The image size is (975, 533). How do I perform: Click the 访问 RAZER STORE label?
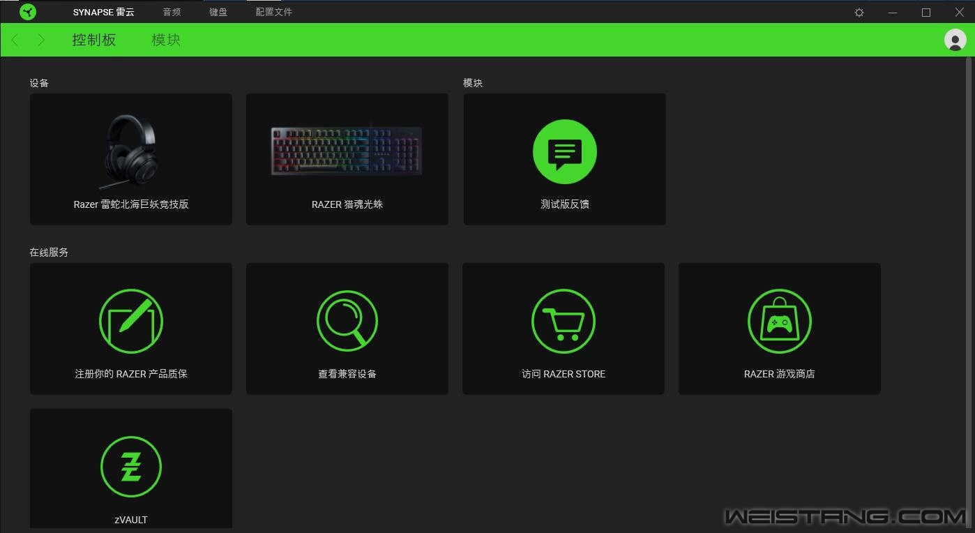click(x=564, y=374)
